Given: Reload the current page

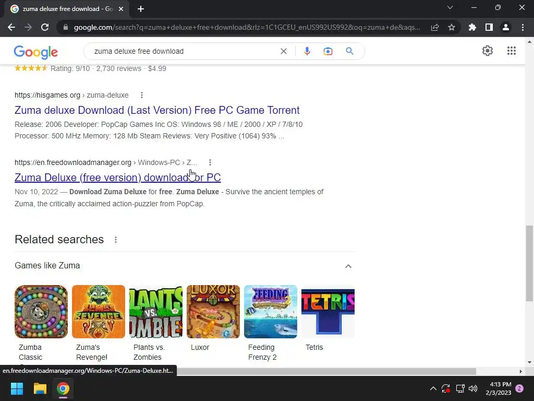Looking at the screenshot, I should pos(45,27).
